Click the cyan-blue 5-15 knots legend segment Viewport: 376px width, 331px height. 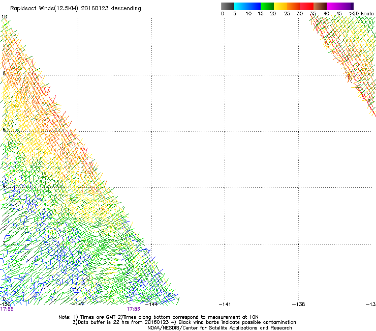click(x=247, y=6)
